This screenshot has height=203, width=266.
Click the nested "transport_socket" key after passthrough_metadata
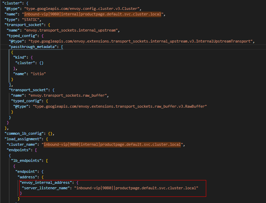click(x=28, y=90)
